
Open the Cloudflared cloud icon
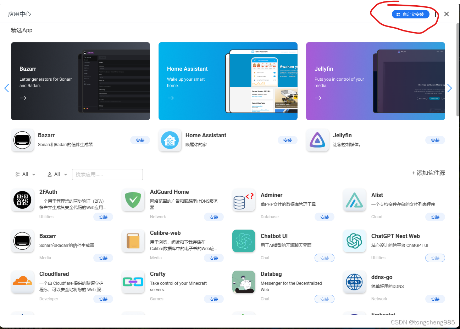(x=22, y=282)
